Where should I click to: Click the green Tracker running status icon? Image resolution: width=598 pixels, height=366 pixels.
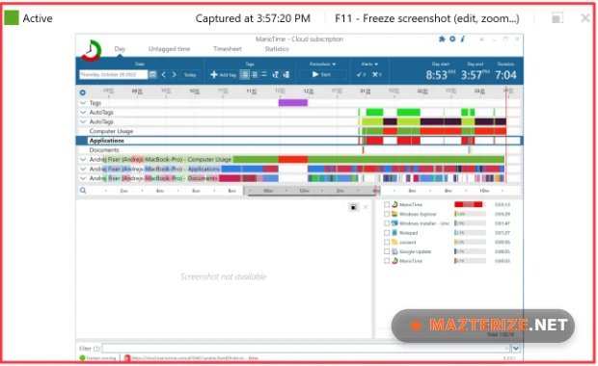pyautogui.click(x=82, y=357)
